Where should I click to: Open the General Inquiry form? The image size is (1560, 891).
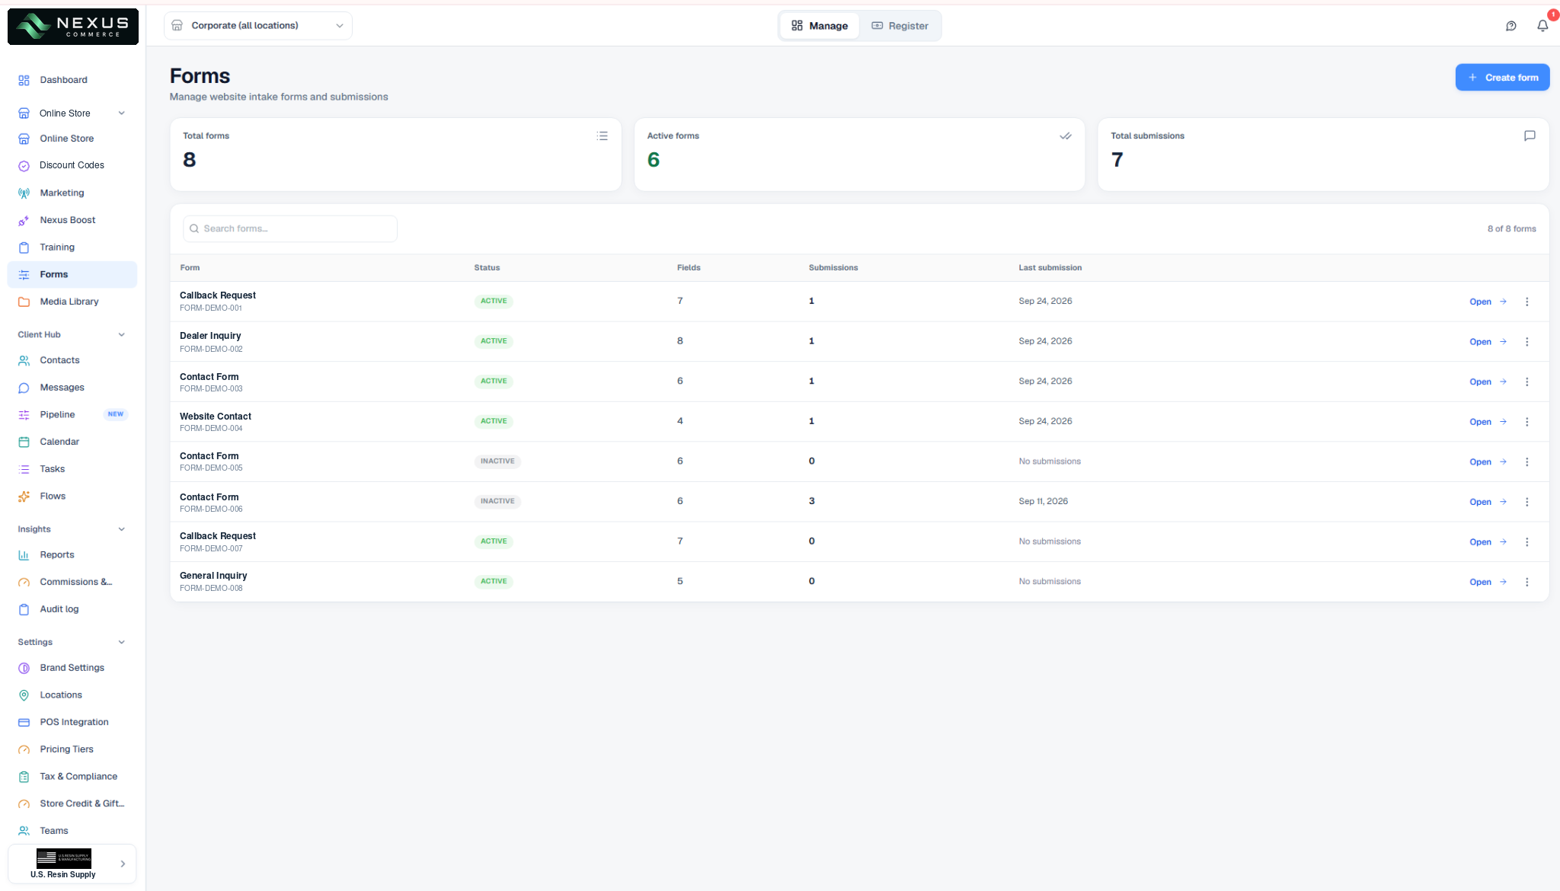[1488, 582]
